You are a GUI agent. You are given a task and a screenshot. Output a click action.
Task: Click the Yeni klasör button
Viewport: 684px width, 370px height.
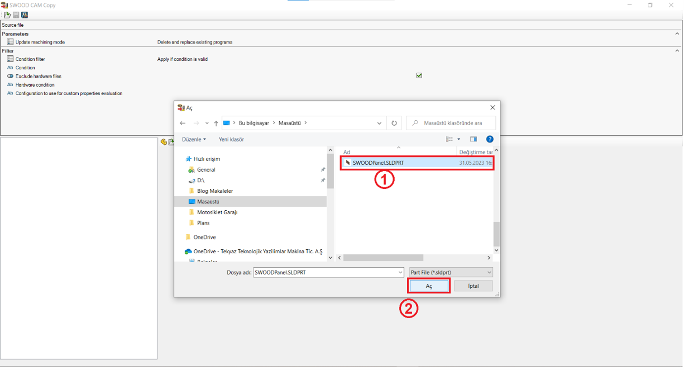(x=231, y=139)
